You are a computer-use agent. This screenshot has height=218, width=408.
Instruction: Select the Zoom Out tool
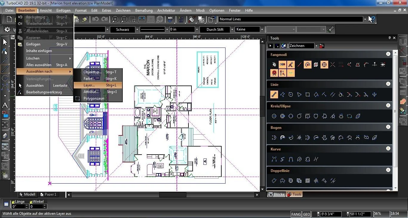(124, 19)
